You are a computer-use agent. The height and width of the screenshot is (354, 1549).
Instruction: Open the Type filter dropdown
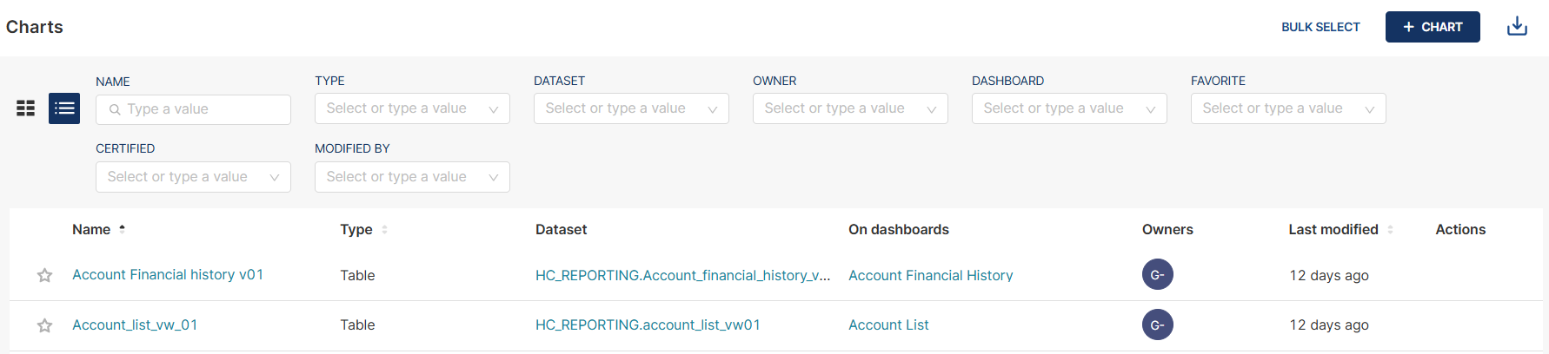coord(412,108)
